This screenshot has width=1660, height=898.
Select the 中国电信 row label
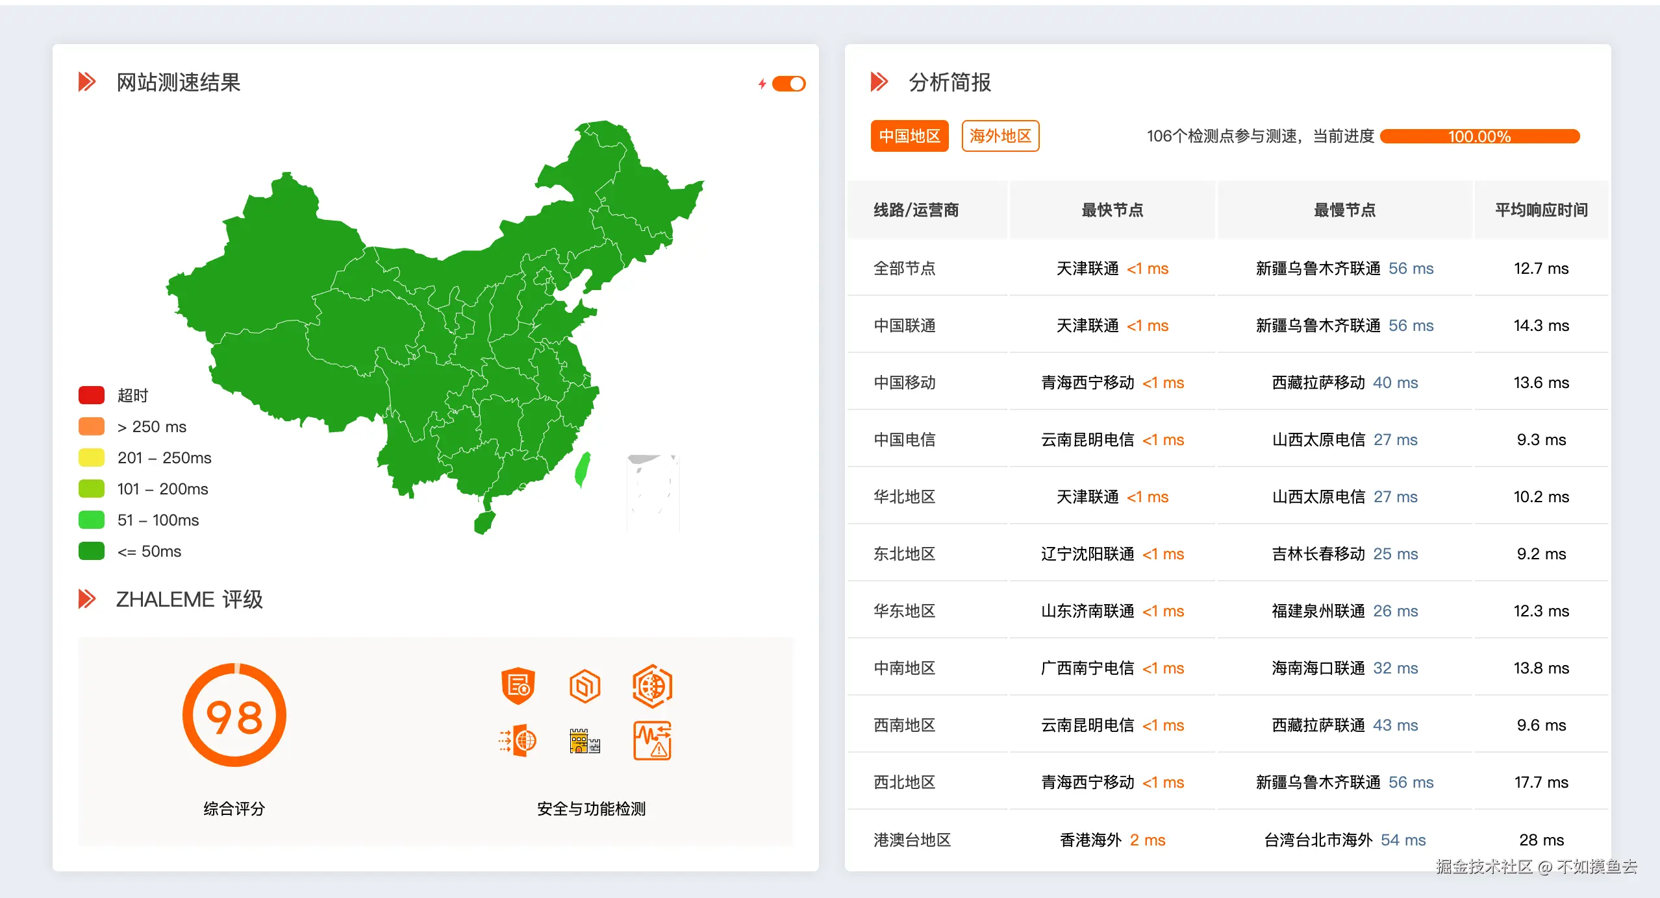(904, 440)
